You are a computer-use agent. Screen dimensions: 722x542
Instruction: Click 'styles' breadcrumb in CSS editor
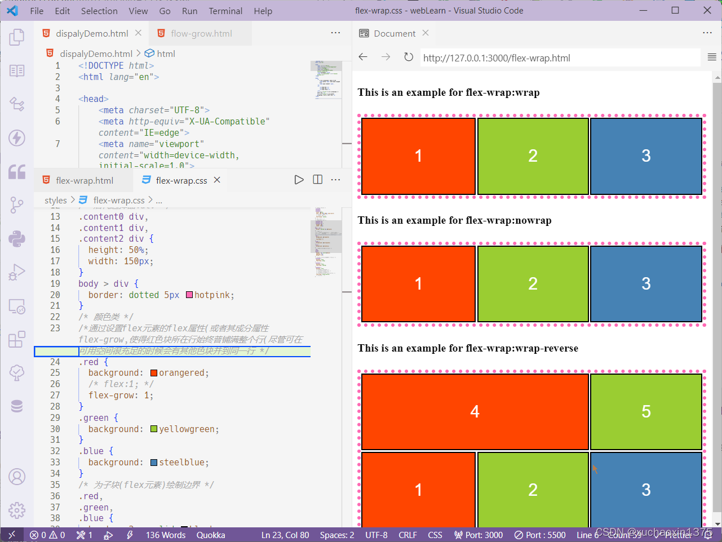click(56, 200)
